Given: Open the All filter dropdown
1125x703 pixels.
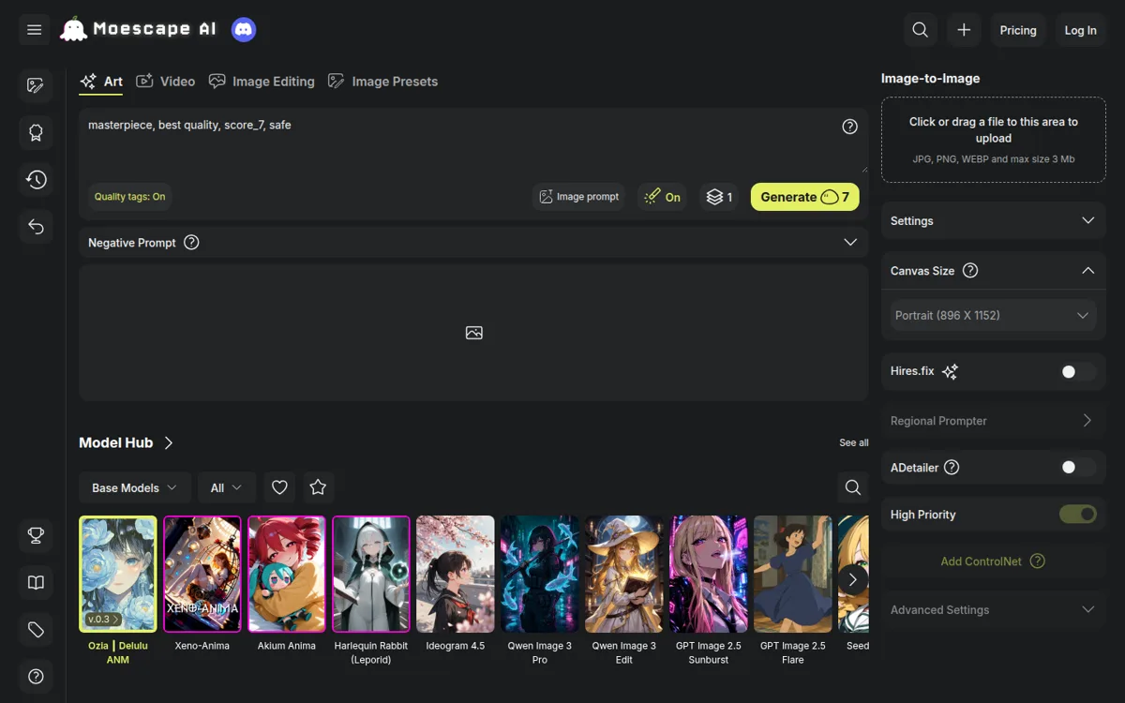Looking at the screenshot, I should [x=226, y=487].
